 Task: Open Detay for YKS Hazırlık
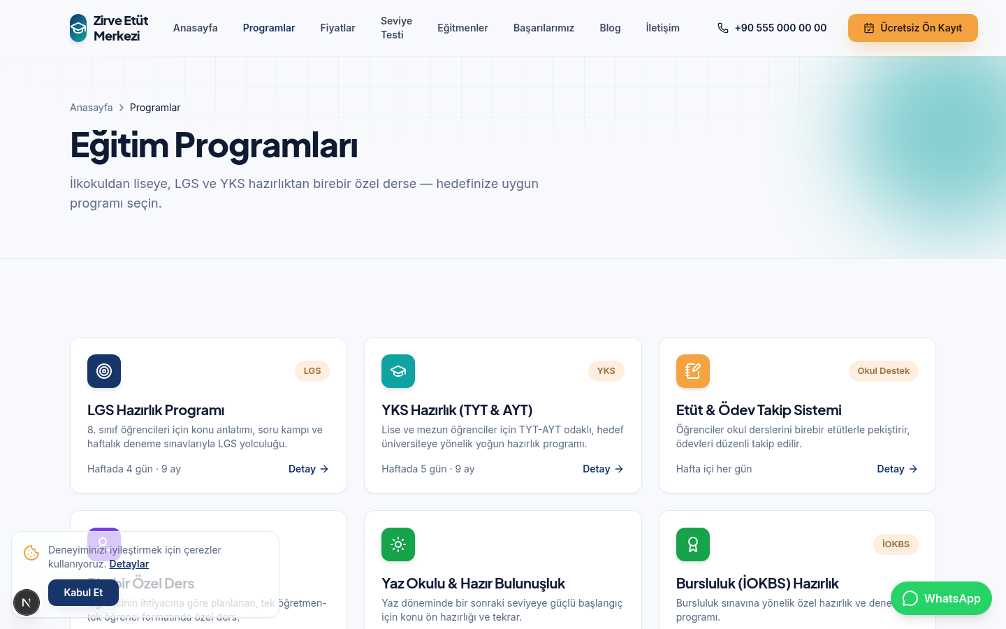(604, 469)
